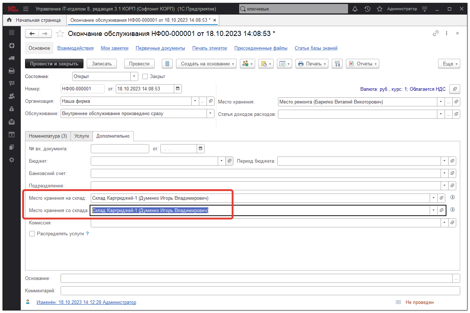Expand the Состояние dropdown
Viewport: 470px width, 313px height.
pyautogui.click(x=134, y=77)
